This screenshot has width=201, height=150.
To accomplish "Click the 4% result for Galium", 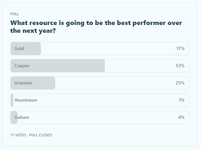I will point(181,118).
